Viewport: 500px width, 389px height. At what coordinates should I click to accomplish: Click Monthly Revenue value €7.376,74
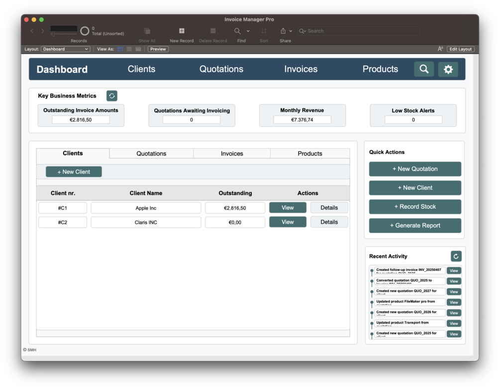302,120
